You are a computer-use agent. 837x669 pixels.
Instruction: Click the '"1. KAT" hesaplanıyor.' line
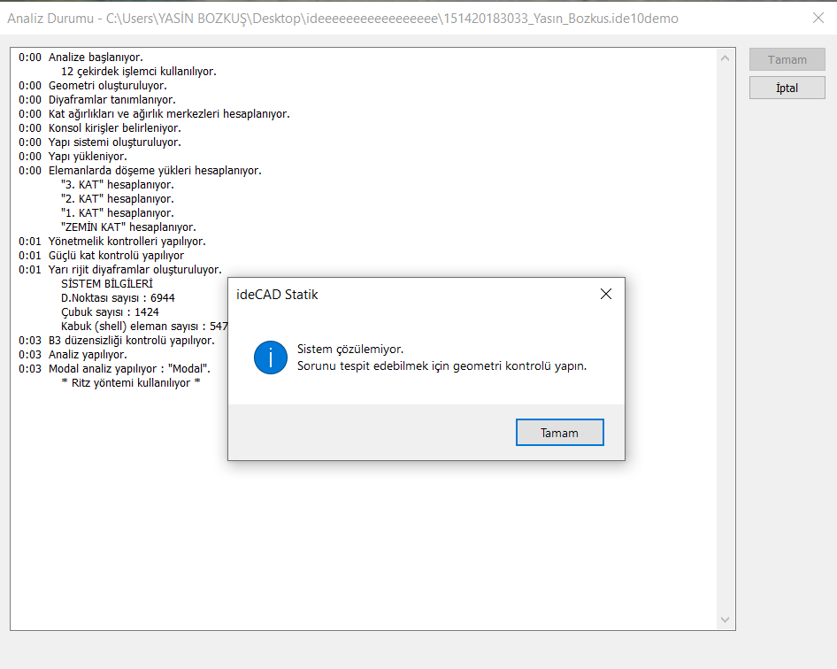click(118, 213)
